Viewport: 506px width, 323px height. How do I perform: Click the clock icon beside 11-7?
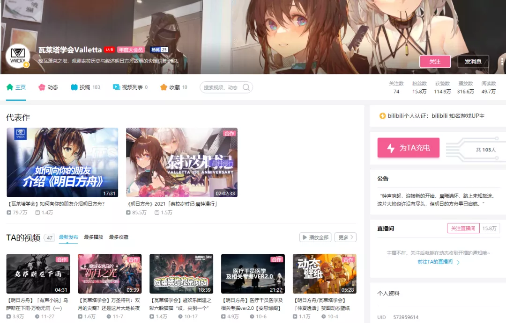(x=109, y=316)
